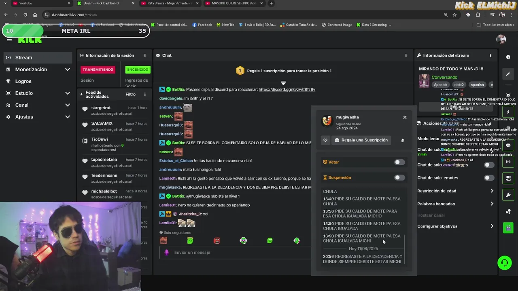Screen dimensions: 518x291
Task: Switch to the MASOKU QUIERE SER PROTAGO tab
Action: (x=234, y=3)
